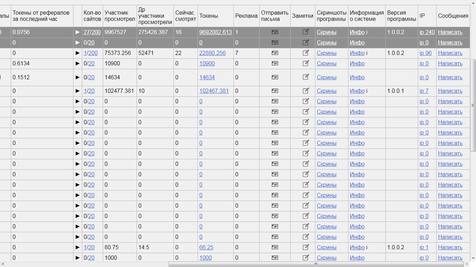
Task: Open the note pencil icon for the 14634 row
Action: click(x=306, y=77)
